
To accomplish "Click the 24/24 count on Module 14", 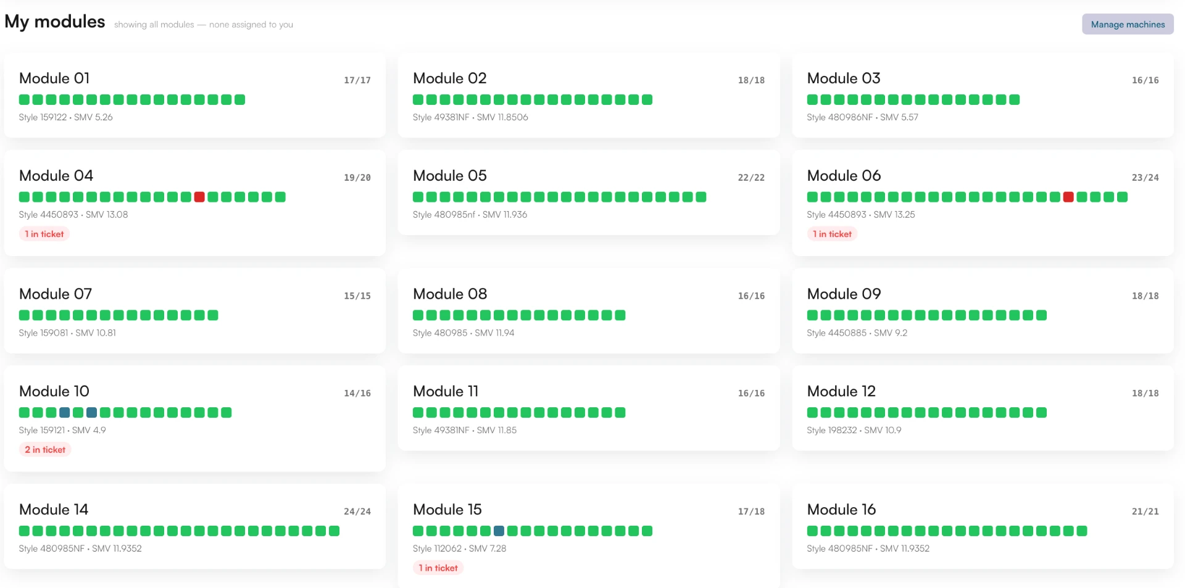I will (357, 511).
